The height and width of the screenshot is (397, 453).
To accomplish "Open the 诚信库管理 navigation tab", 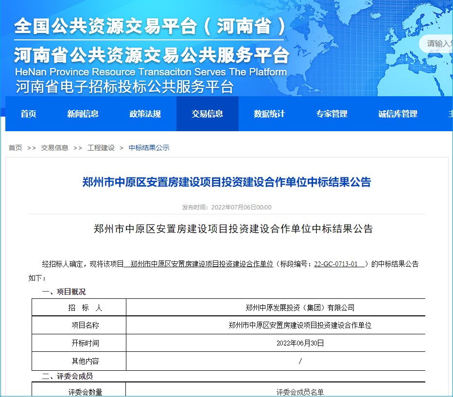I will click(398, 114).
